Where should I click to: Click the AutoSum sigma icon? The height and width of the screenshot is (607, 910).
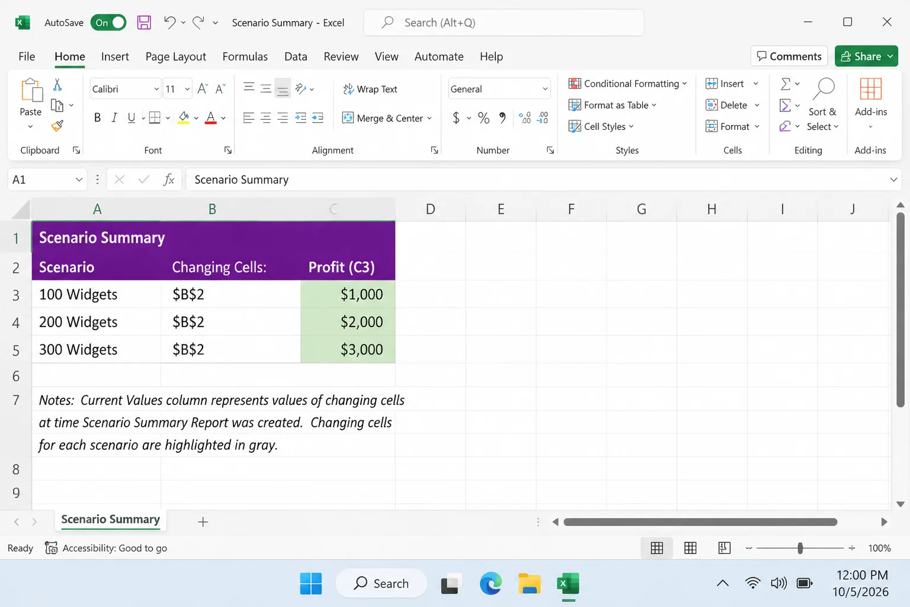(x=786, y=84)
